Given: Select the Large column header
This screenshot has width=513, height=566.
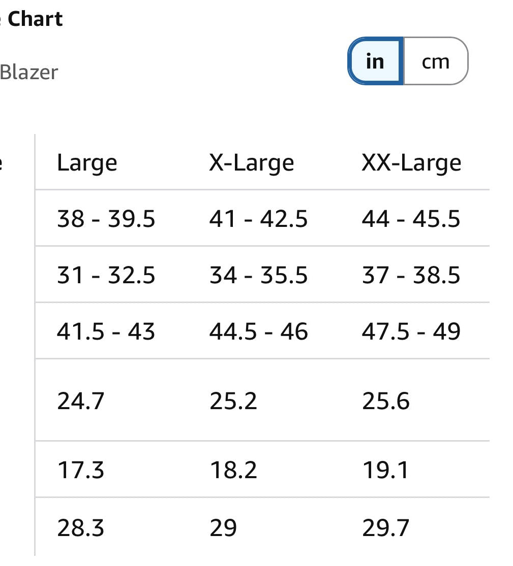Looking at the screenshot, I should point(87,163).
